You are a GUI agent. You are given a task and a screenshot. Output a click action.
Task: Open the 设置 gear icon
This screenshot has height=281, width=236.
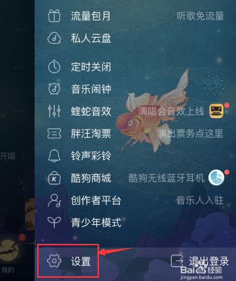click(54, 261)
